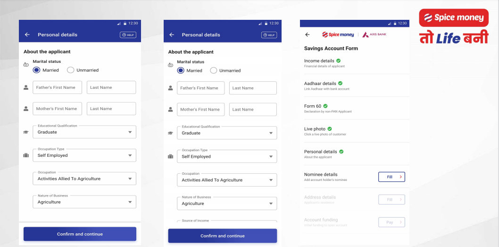Open Income details section
The image size is (499, 247).
(x=355, y=63)
